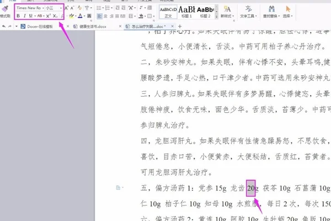331x221 pixels.
Task: Toggle superscript formatting
Action: pyautogui.click(x=49, y=16)
